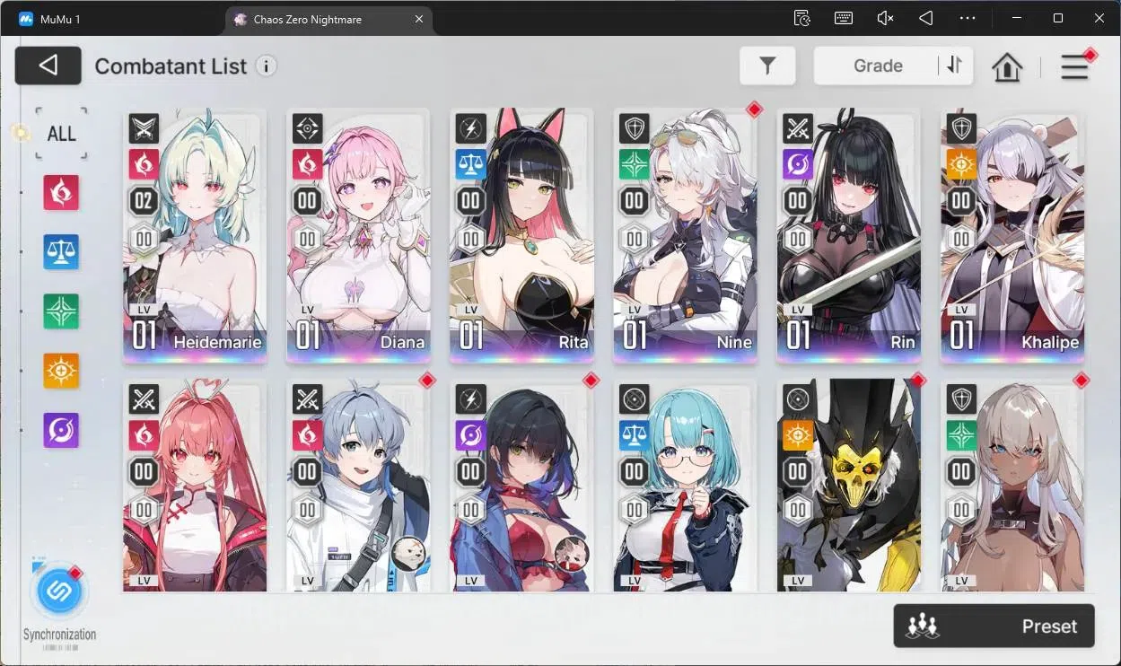This screenshot has width=1121, height=666.
Task: Click glasses combatant's blue scales icon
Action: tap(634, 435)
